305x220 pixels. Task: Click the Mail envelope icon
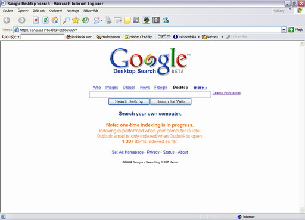97,20
